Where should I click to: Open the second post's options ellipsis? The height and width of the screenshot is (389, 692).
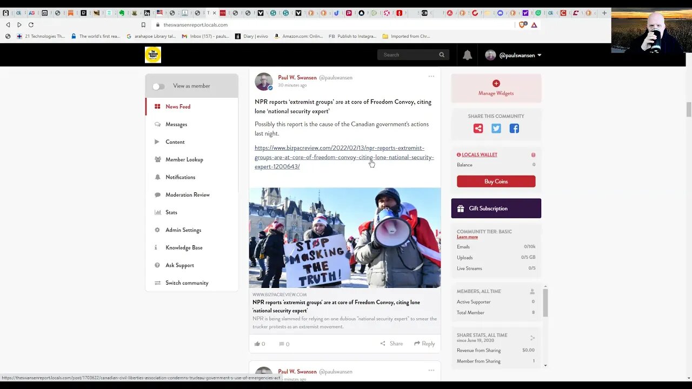(x=431, y=370)
